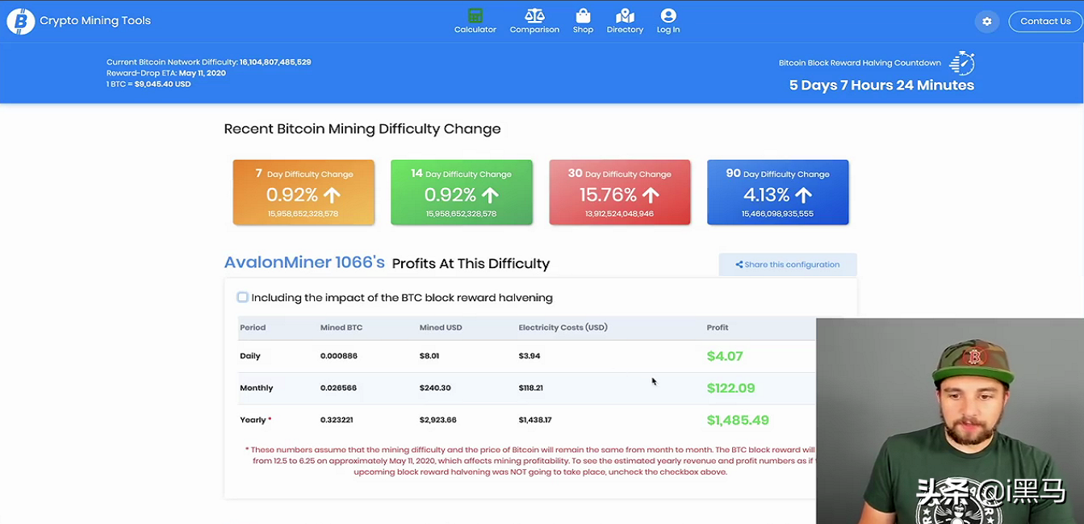1084x524 pixels.
Task: Click the daily mined BTC value 0.000886
Action: (339, 356)
